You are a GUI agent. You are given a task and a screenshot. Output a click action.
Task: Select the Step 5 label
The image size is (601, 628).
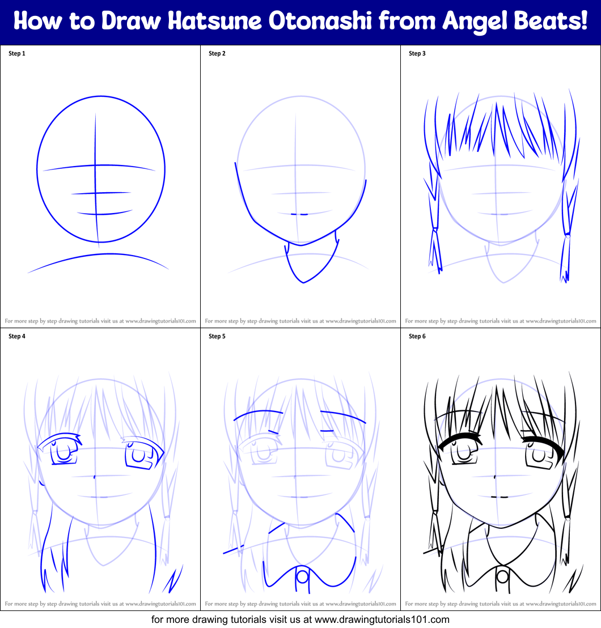pos(217,337)
